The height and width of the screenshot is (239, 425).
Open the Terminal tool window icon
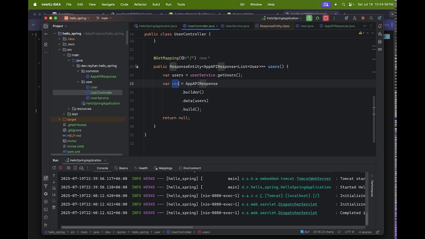pos(46,209)
